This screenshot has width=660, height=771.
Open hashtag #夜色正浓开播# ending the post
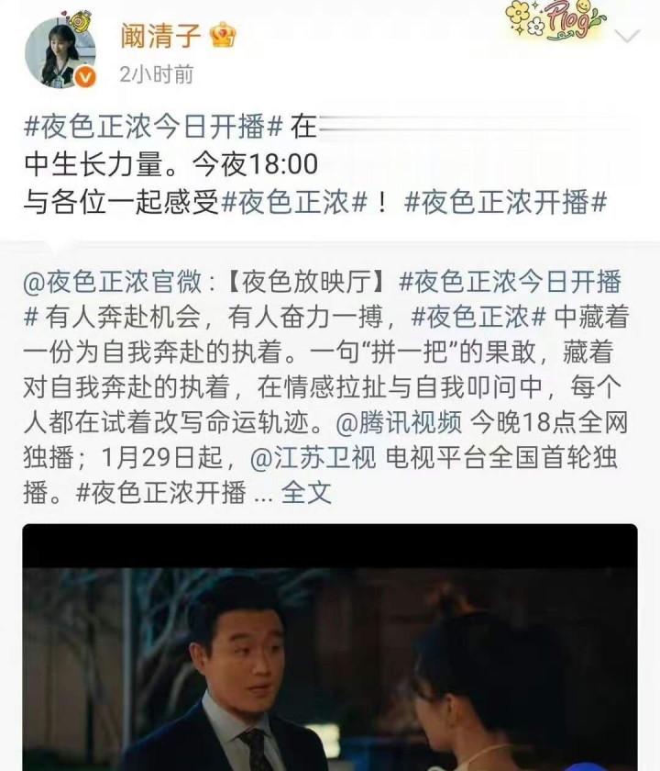click(x=505, y=202)
